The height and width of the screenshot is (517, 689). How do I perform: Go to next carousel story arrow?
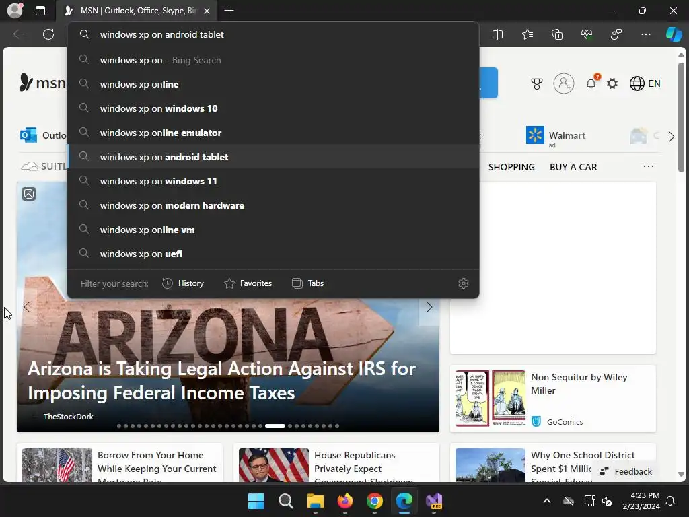tap(429, 307)
